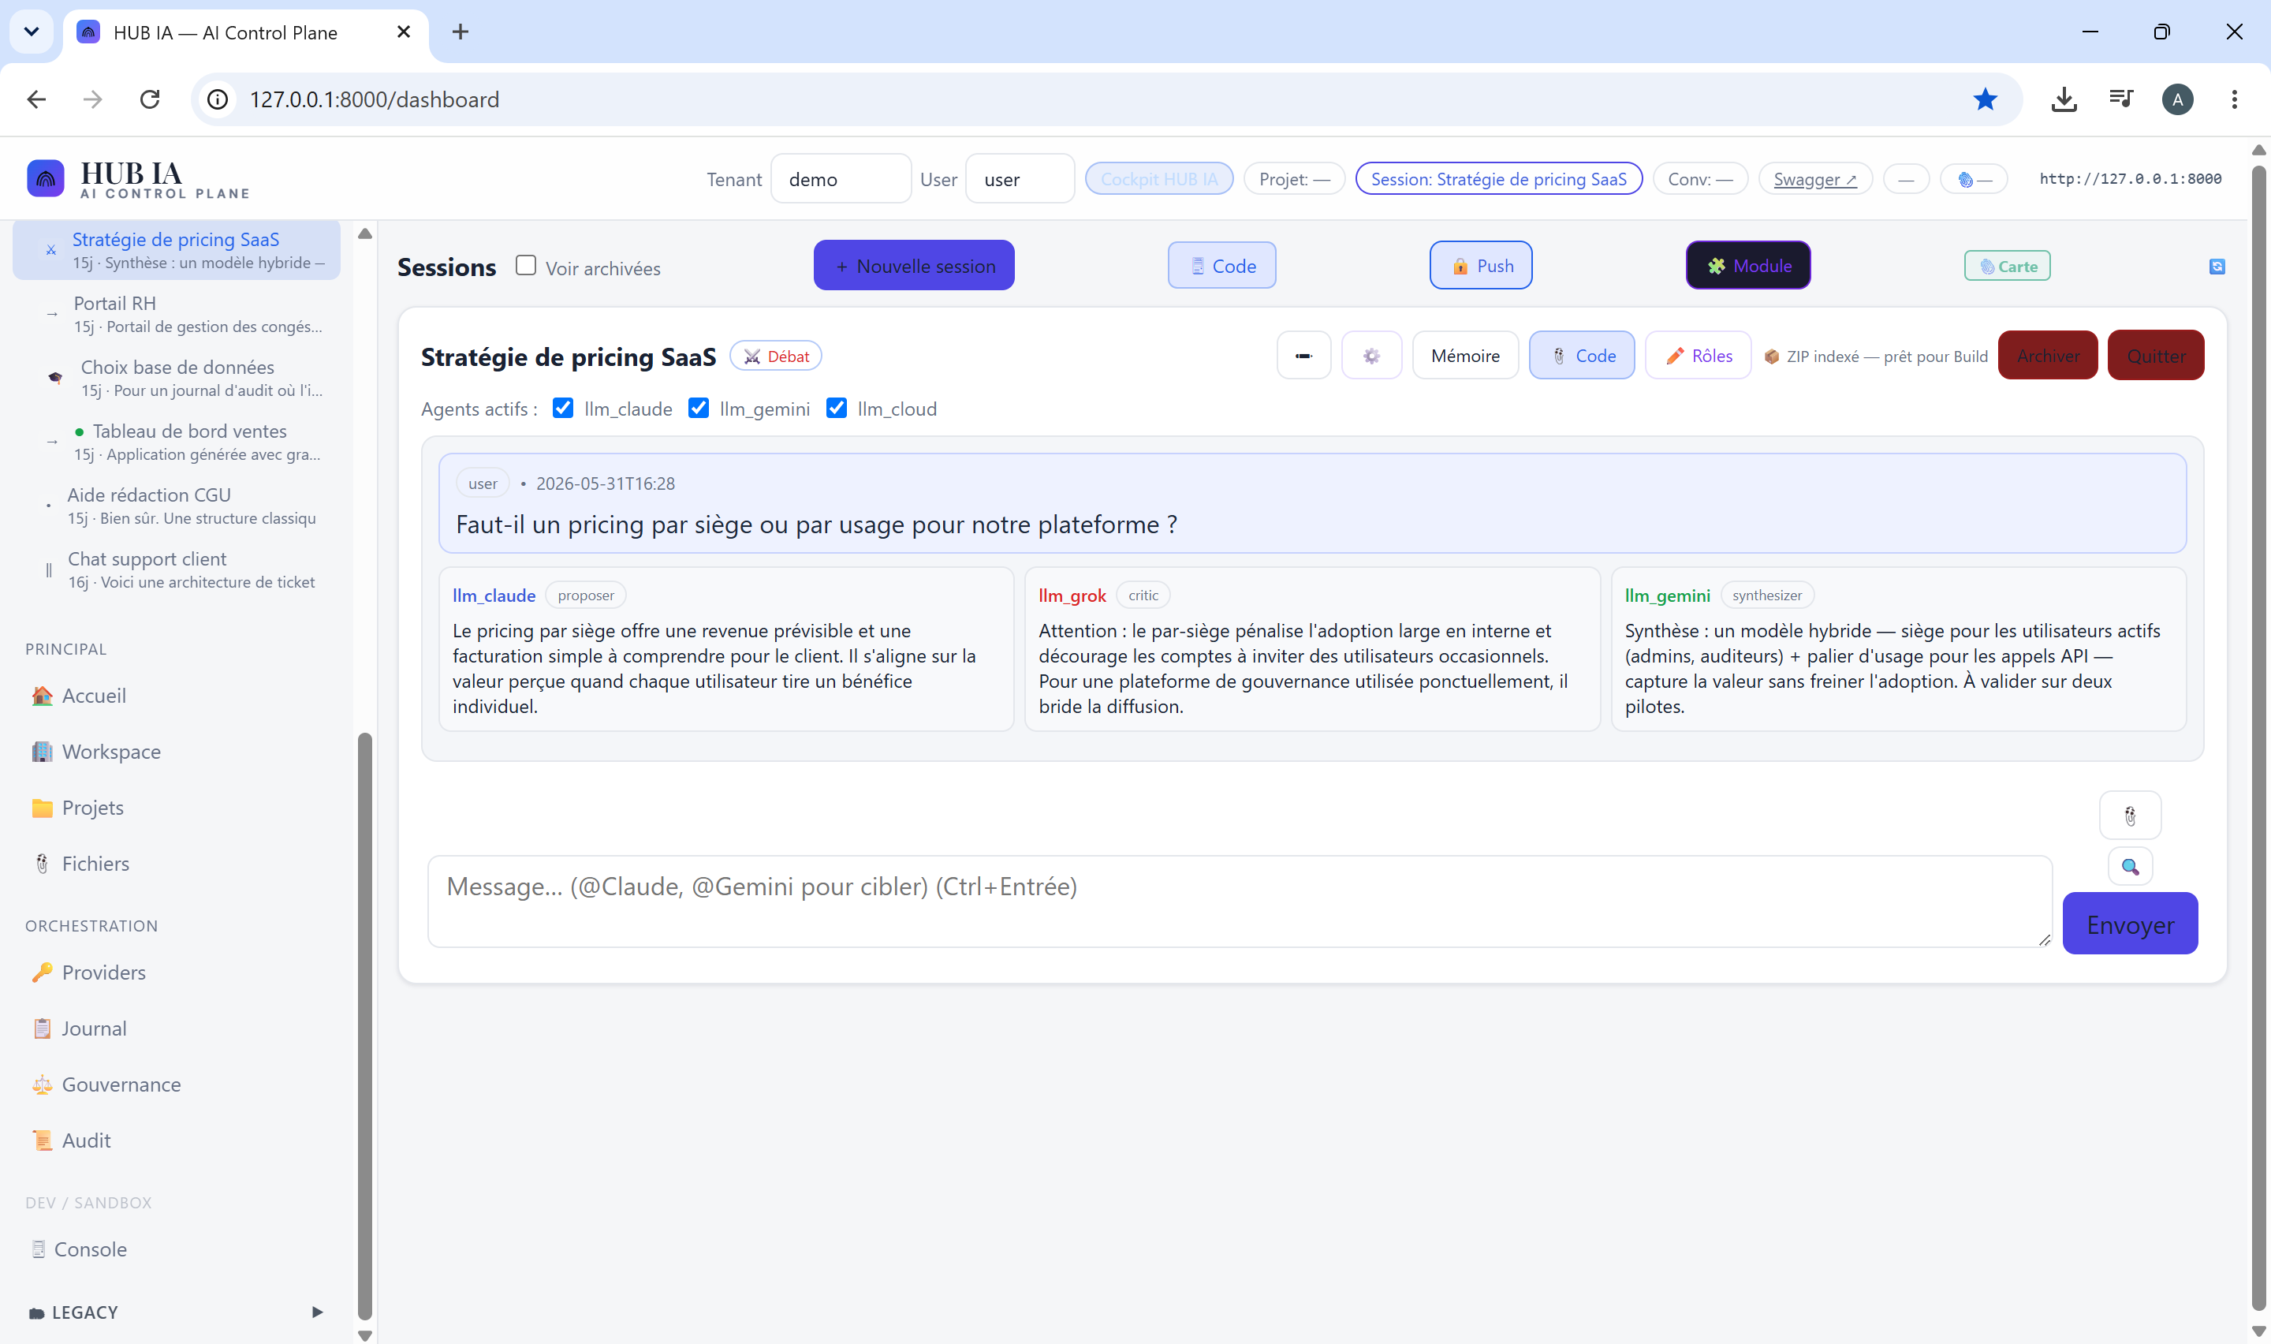2271x1344 pixels.
Task: Click Chrome's downloads icon
Action: pos(2064,99)
